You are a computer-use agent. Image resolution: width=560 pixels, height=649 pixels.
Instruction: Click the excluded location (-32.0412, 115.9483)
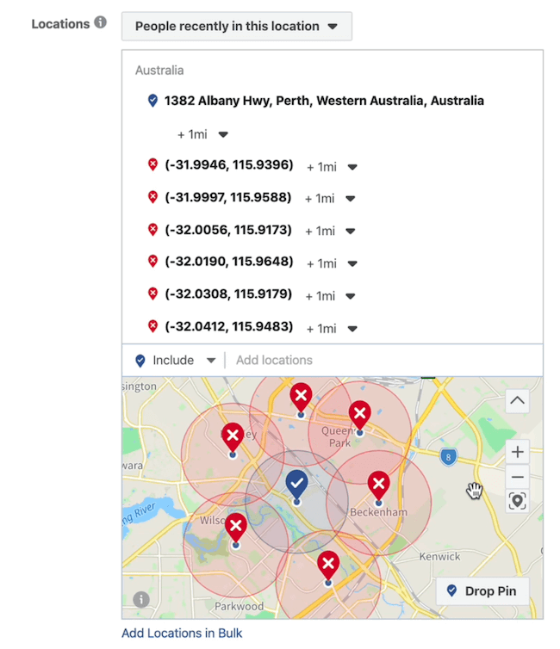tap(228, 327)
